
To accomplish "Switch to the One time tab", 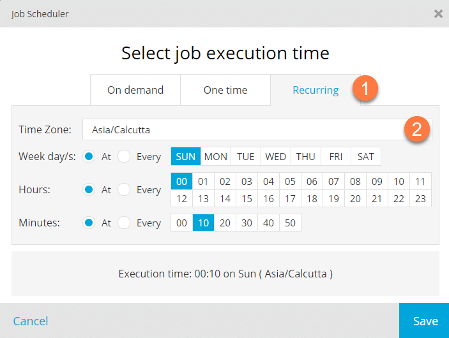I will tap(225, 90).
